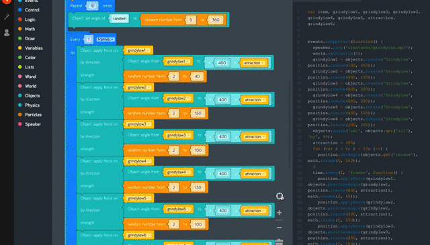The image size is (430, 245).
Task: Click code line 'for (var i = 0; i < 10; i++)'
Action: click(x=350, y=149)
